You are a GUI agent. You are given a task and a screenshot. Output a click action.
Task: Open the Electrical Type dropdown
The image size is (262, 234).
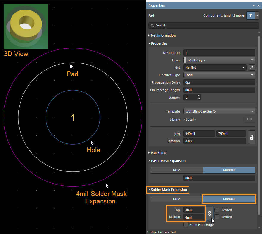point(219,75)
